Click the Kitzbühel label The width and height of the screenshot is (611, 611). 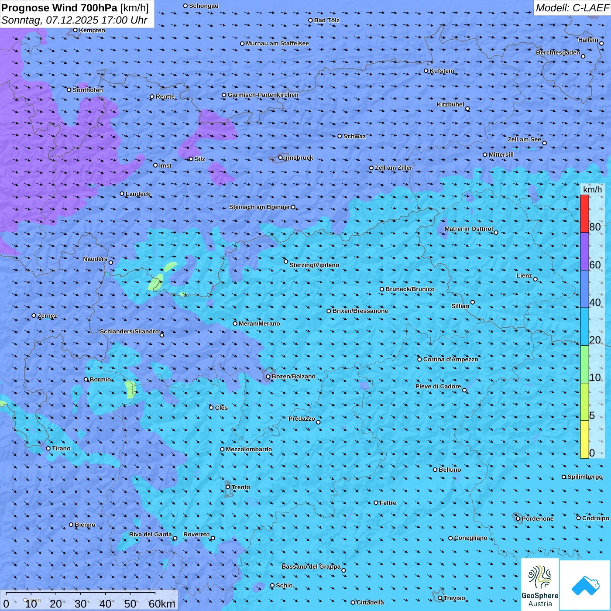450,104
